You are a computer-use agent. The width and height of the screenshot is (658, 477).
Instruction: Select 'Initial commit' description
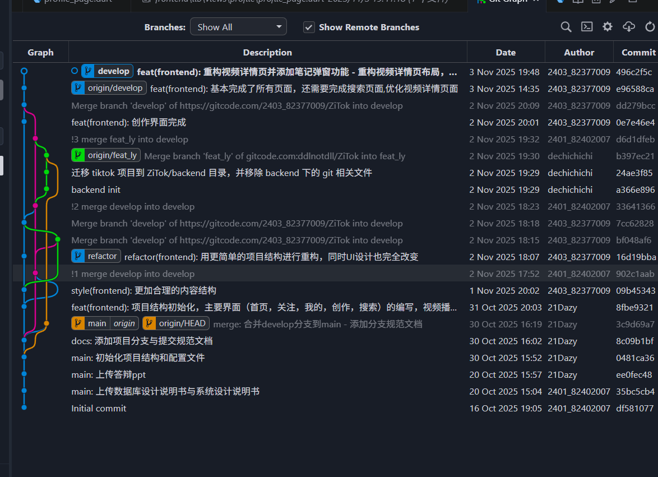tap(99, 408)
